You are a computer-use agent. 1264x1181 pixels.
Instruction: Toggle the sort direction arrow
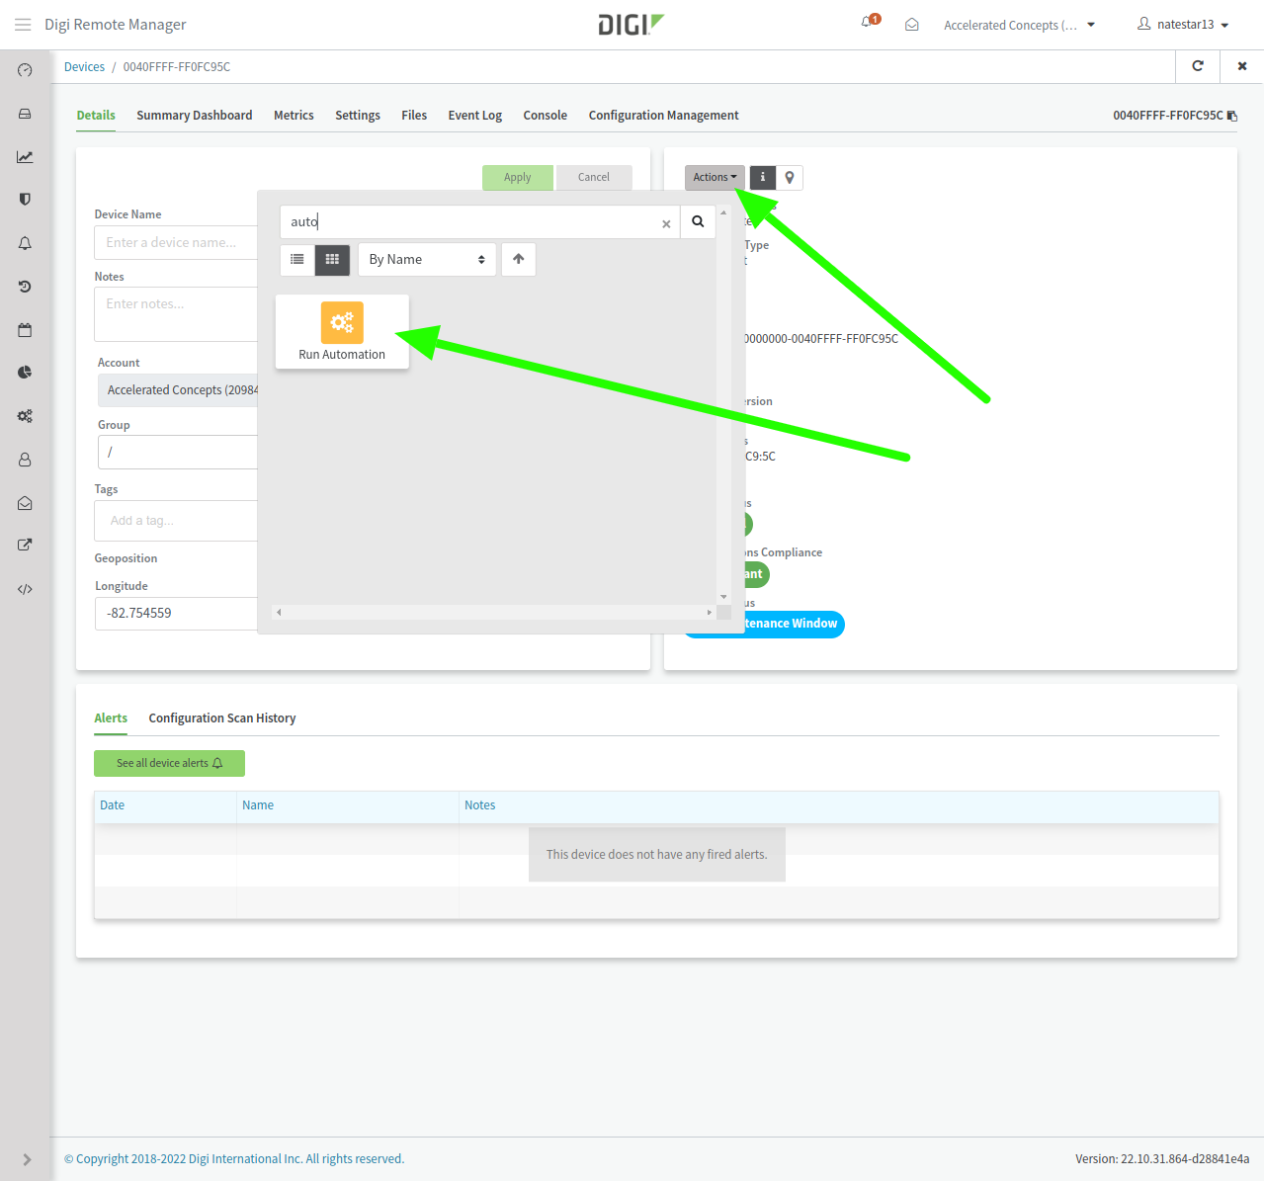(x=519, y=259)
